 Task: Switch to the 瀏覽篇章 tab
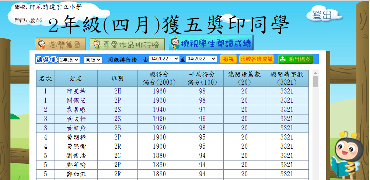61,45
